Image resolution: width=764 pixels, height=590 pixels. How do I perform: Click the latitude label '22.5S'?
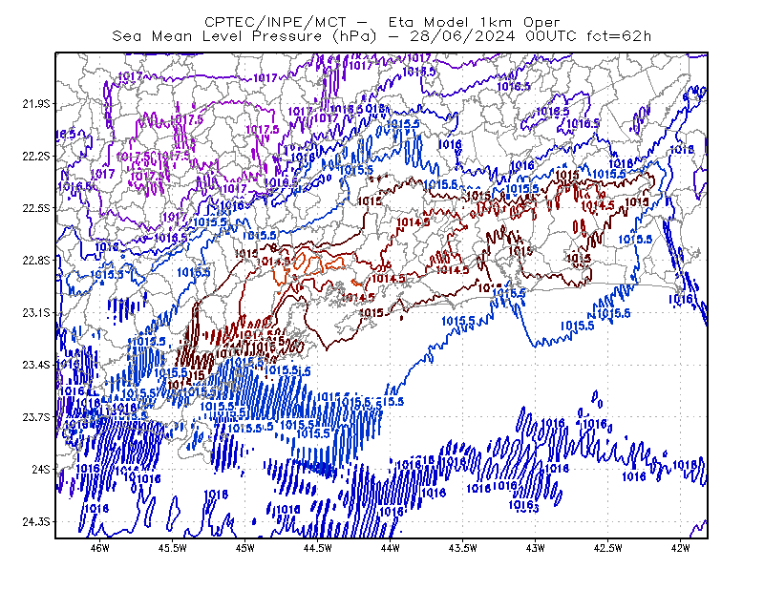coord(36,208)
